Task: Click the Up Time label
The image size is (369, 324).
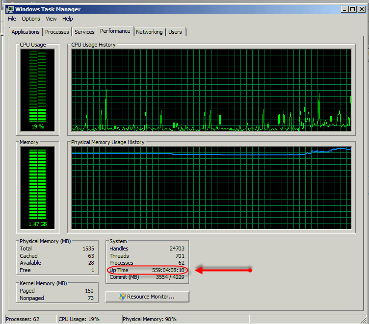Action: 119,270
